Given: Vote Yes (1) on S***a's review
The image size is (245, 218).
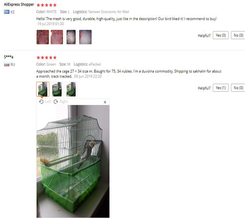Looking at the screenshot, I should pos(221,88).
